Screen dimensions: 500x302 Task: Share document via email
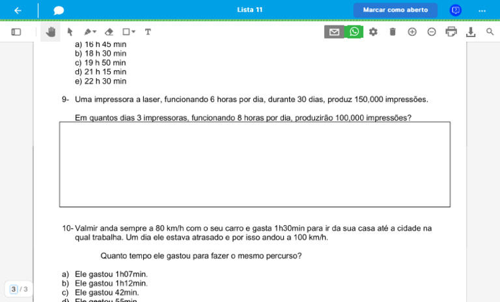[334, 32]
